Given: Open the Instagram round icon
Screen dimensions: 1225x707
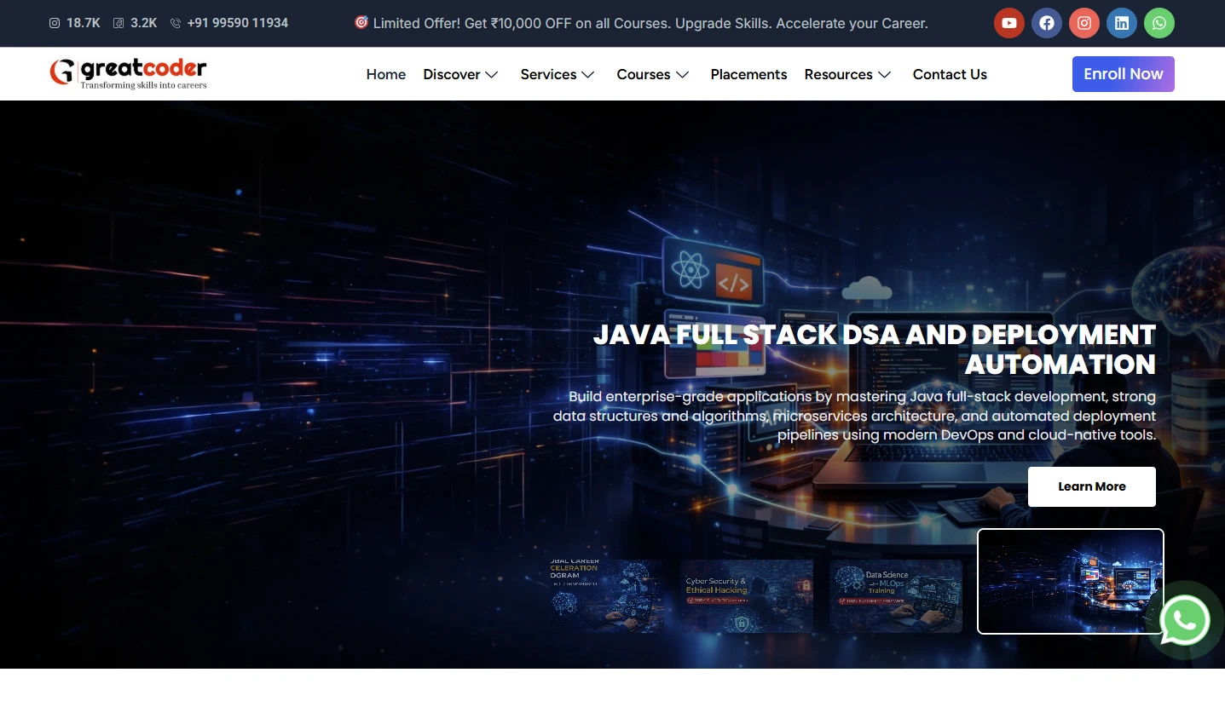Looking at the screenshot, I should (x=1083, y=23).
